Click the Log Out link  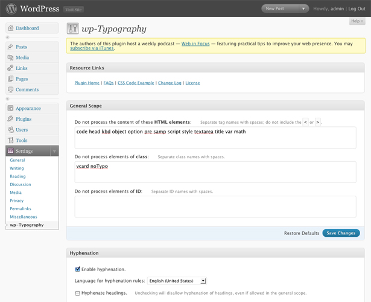click(357, 9)
